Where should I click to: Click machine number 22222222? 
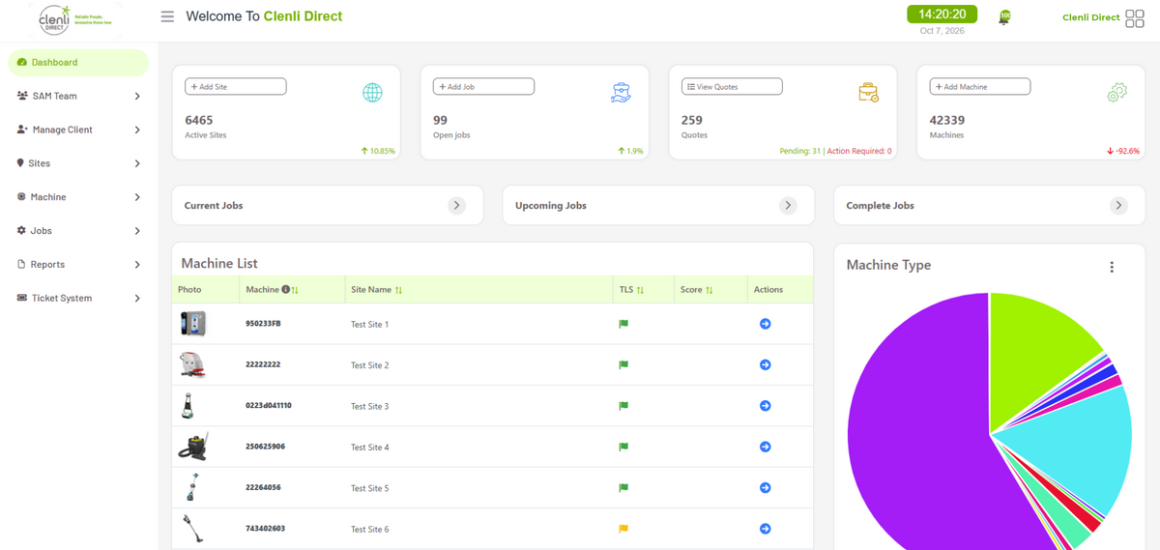point(263,364)
